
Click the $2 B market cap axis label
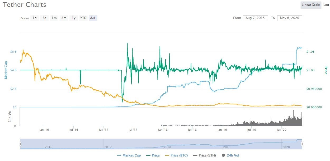13,89
